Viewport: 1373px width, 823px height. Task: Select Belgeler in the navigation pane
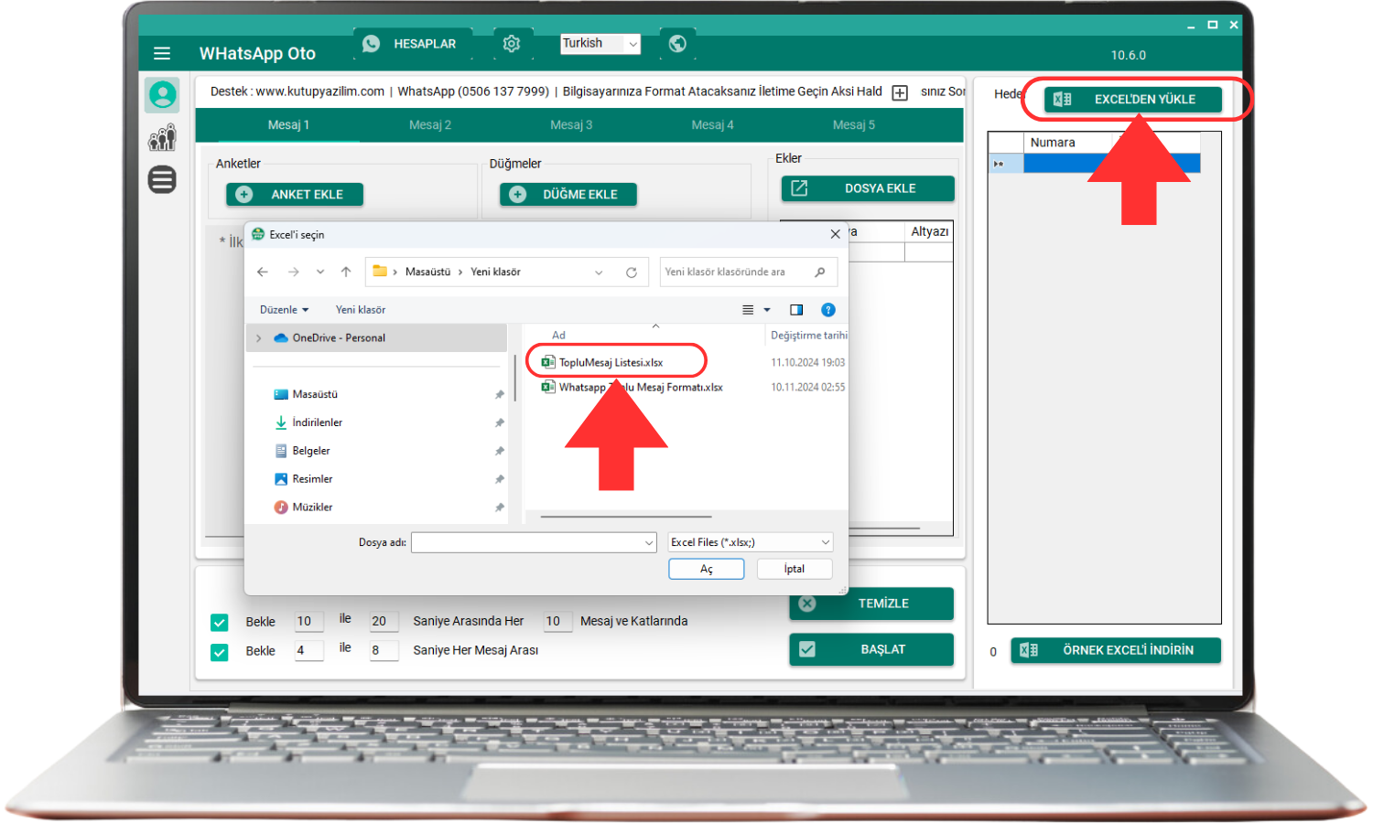[311, 452]
